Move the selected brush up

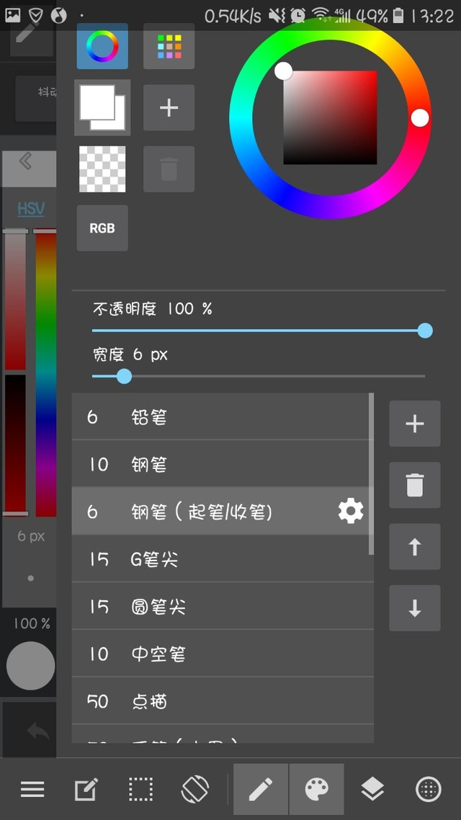[414, 547]
